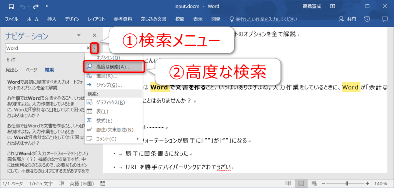
Task: Click the Save icon in title bar
Action: click(x=11, y=7)
